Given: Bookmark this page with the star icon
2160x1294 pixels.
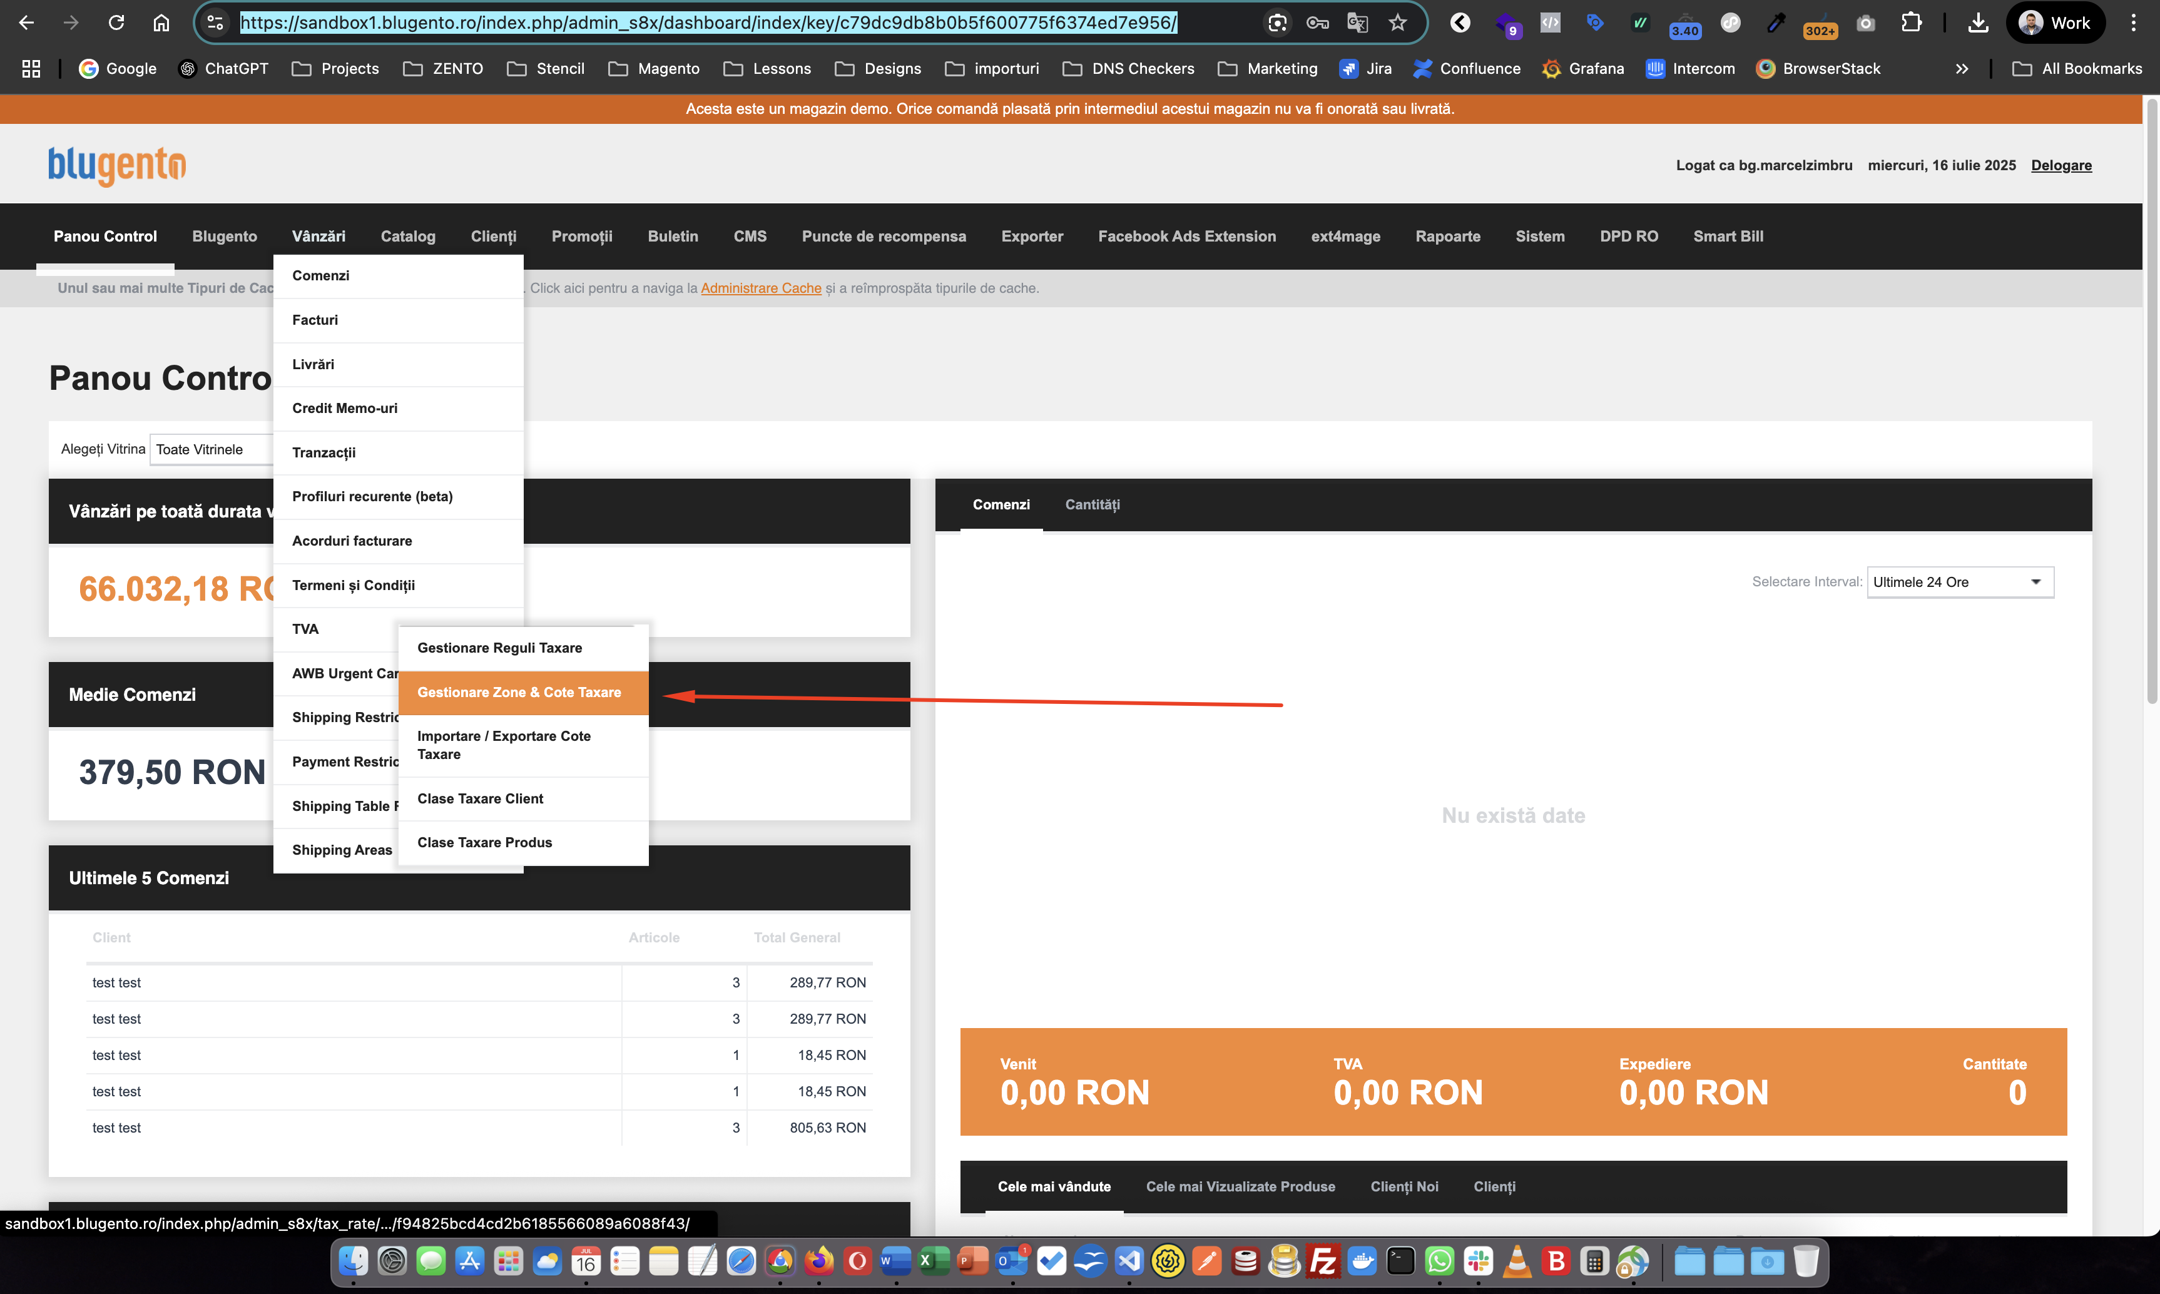Looking at the screenshot, I should coord(1398,23).
